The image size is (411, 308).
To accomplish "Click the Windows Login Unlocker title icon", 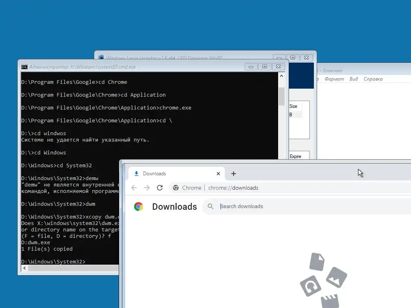I will [101, 57].
